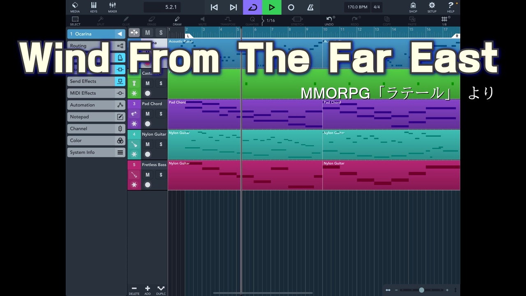Open the Pad Chord instrument icon
The height and width of the screenshot is (296, 526).
click(134, 114)
